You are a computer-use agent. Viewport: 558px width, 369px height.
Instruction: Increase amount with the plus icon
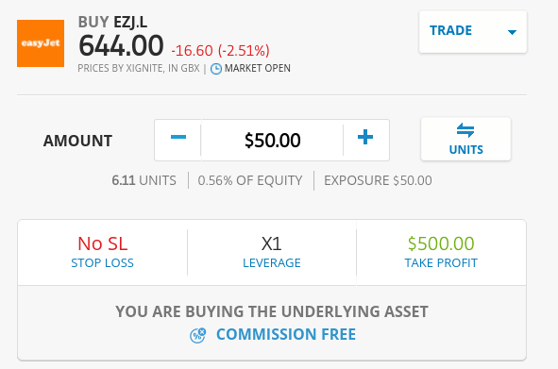pyautogui.click(x=365, y=137)
